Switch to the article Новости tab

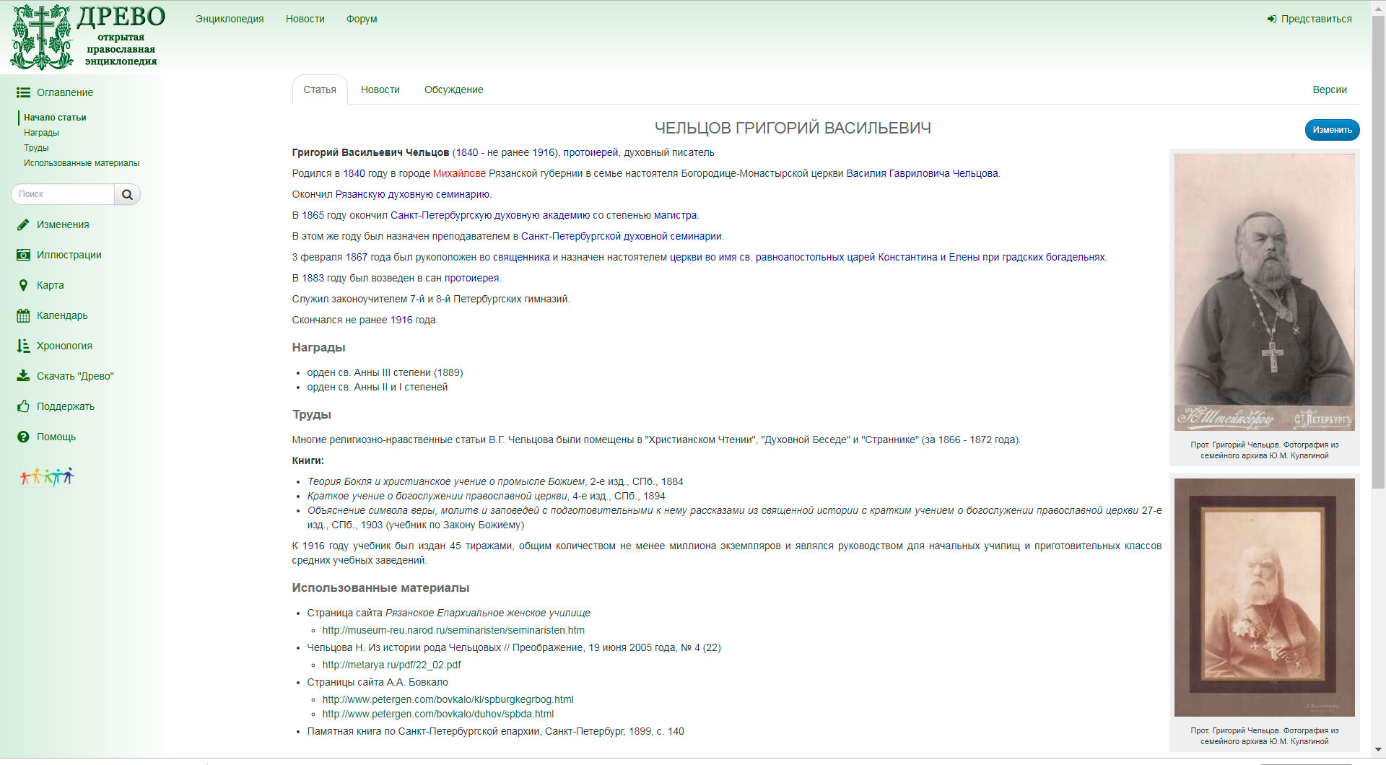380,89
